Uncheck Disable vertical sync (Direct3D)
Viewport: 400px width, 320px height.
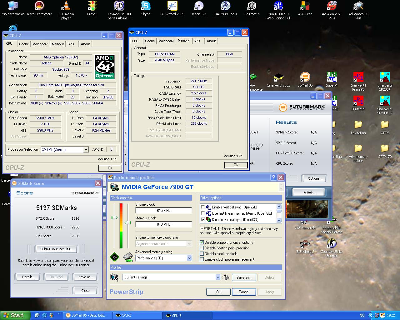coord(203,220)
